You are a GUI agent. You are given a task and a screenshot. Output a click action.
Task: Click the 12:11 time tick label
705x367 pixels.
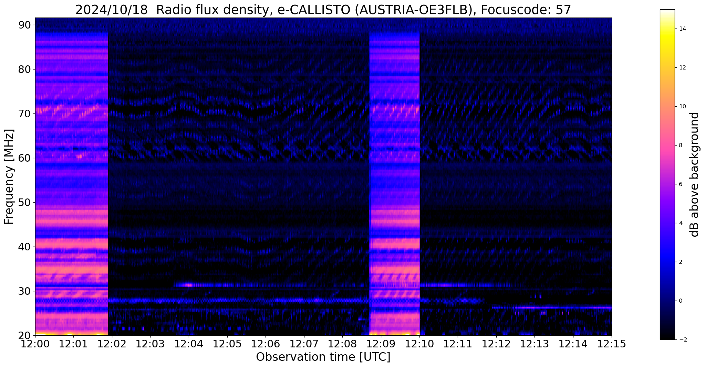coord(458,344)
